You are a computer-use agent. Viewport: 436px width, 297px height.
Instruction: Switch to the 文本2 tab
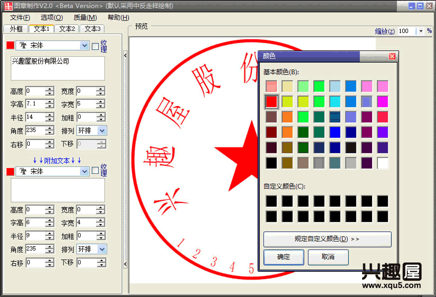click(67, 29)
